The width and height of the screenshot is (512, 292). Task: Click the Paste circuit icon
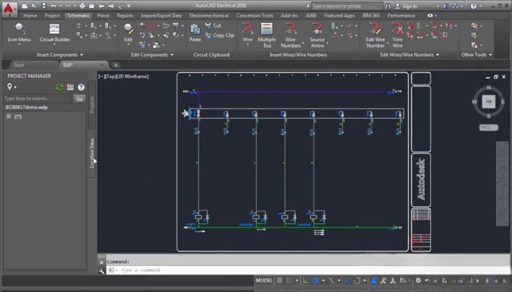[x=195, y=33]
